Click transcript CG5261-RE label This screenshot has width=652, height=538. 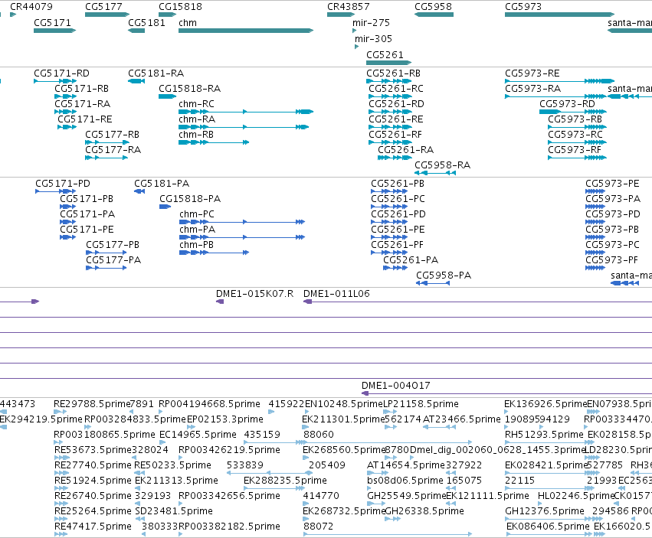pyautogui.click(x=396, y=119)
